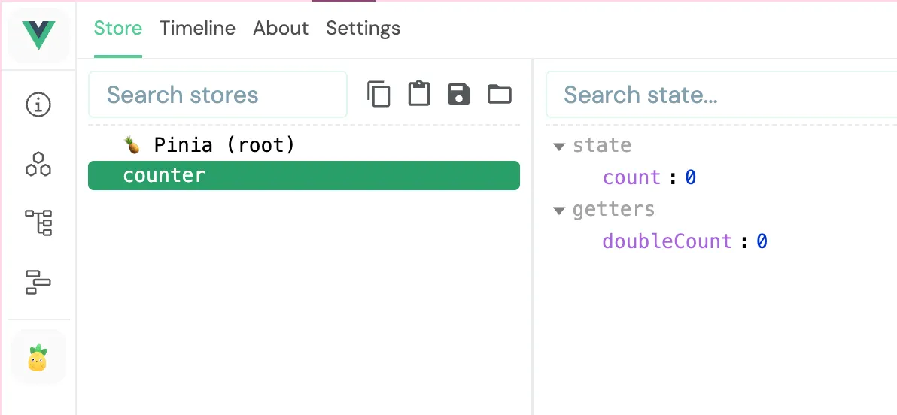Select the counter store
The width and height of the screenshot is (897, 415).
click(x=304, y=175)
